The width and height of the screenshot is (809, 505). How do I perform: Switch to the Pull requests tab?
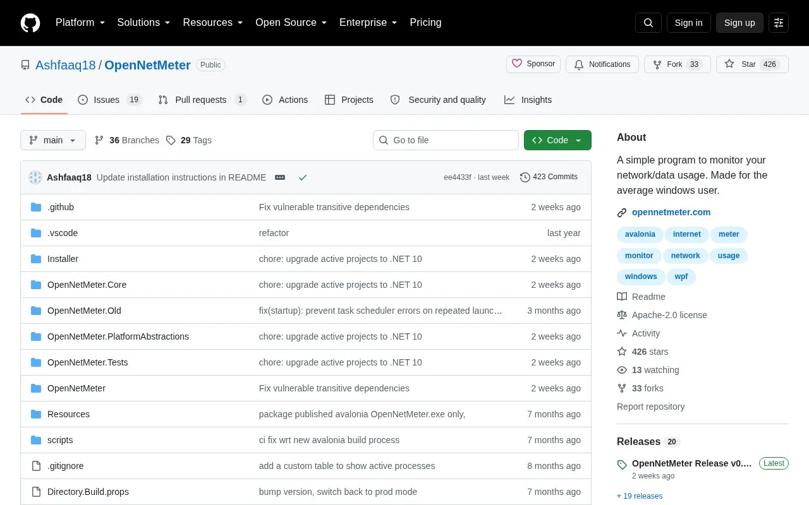click(x=202, y=100)
